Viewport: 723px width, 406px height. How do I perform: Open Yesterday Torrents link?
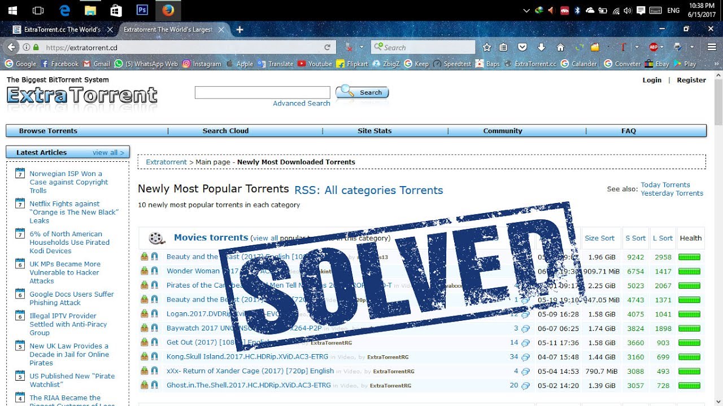click(x=672, y=193)
